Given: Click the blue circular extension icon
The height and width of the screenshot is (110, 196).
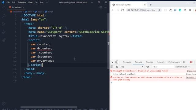Looking at the screenshot, I should pos(175,10).
